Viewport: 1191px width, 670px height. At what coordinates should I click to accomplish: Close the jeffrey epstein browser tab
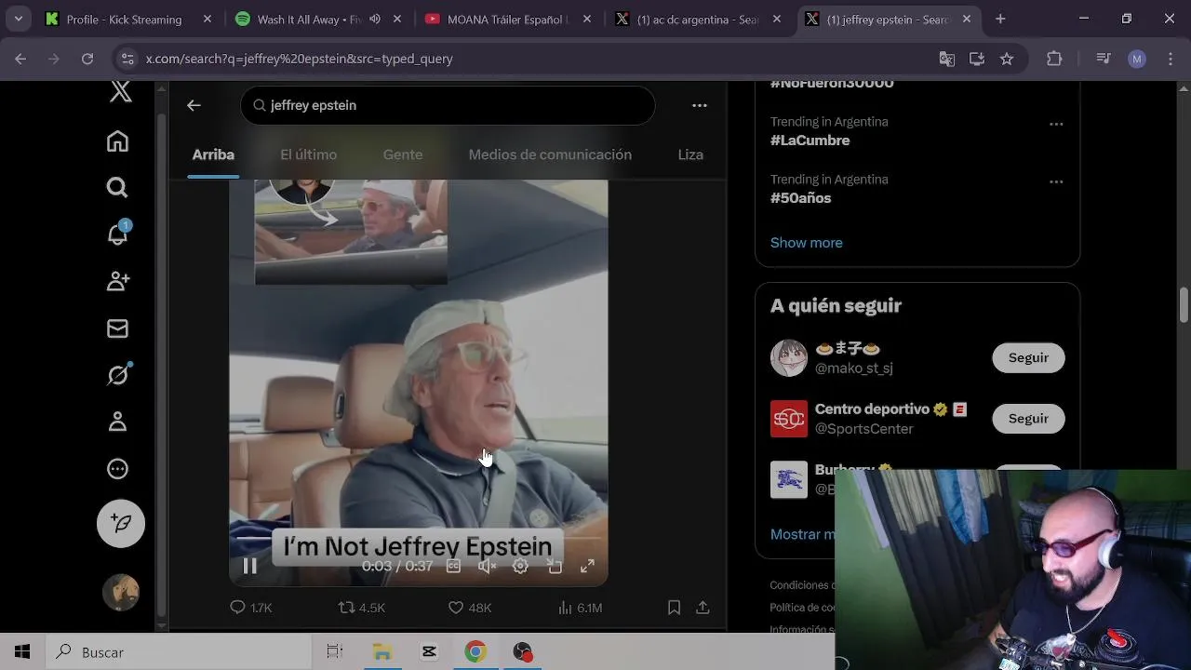[967, 19]
